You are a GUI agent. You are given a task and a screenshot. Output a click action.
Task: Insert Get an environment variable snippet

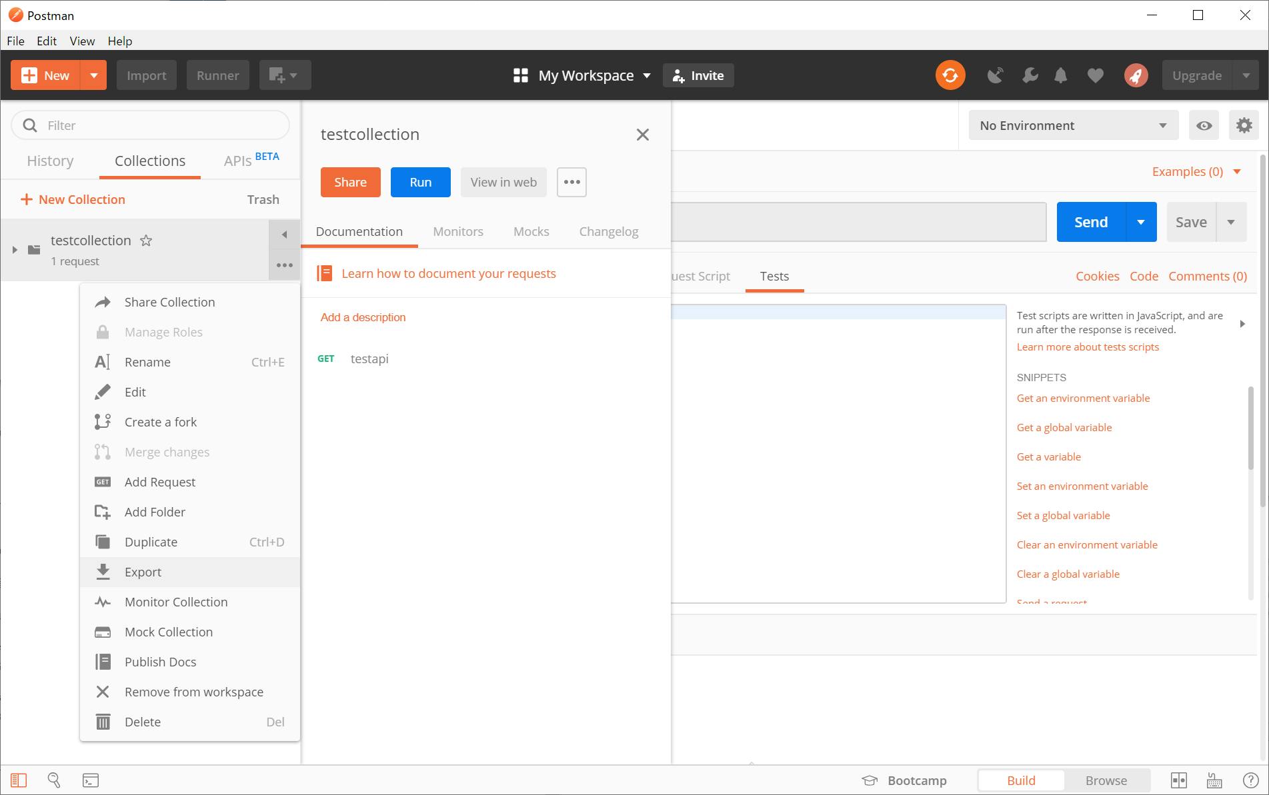tap(1083, 398)
